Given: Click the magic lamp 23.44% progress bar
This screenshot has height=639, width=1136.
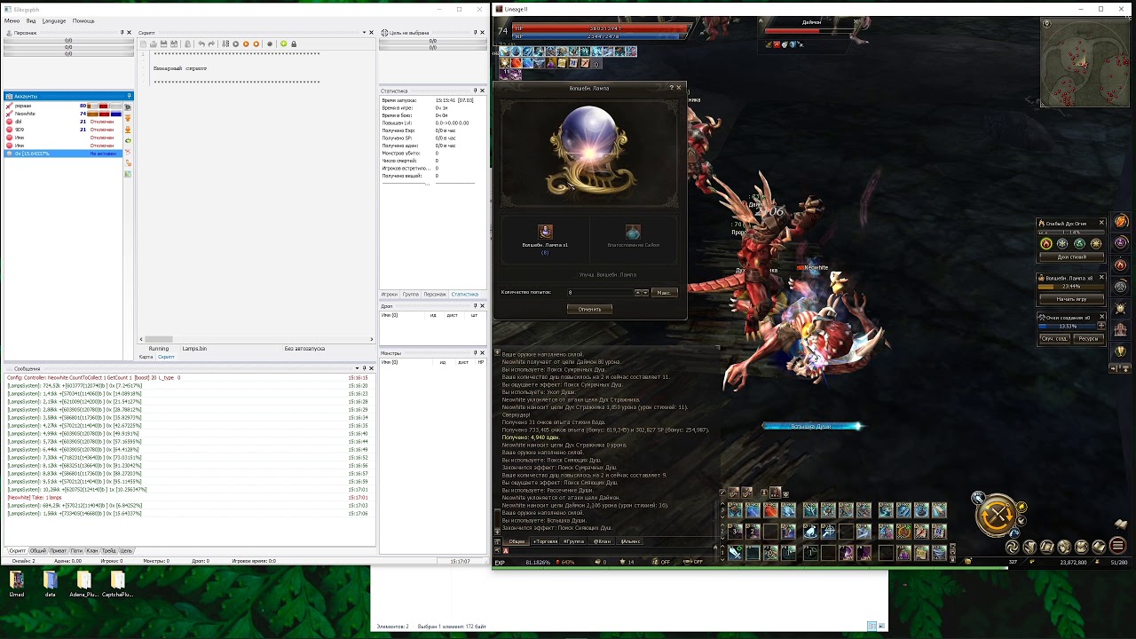Looking at the screenshot, I should (x=1071, y=287).
